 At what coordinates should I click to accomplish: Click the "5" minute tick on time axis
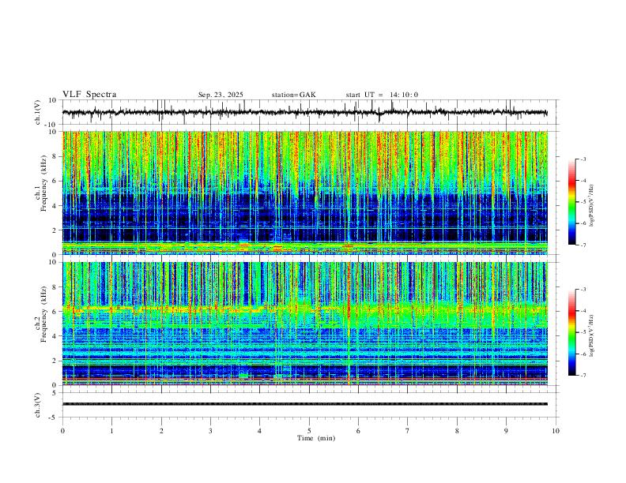pos(309,431)
